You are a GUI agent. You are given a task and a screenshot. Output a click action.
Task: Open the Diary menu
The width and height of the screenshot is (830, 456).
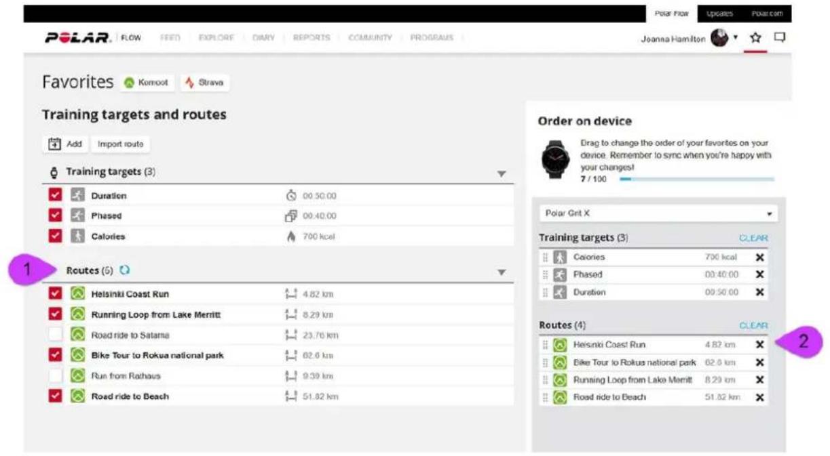(x=263, y=38)
